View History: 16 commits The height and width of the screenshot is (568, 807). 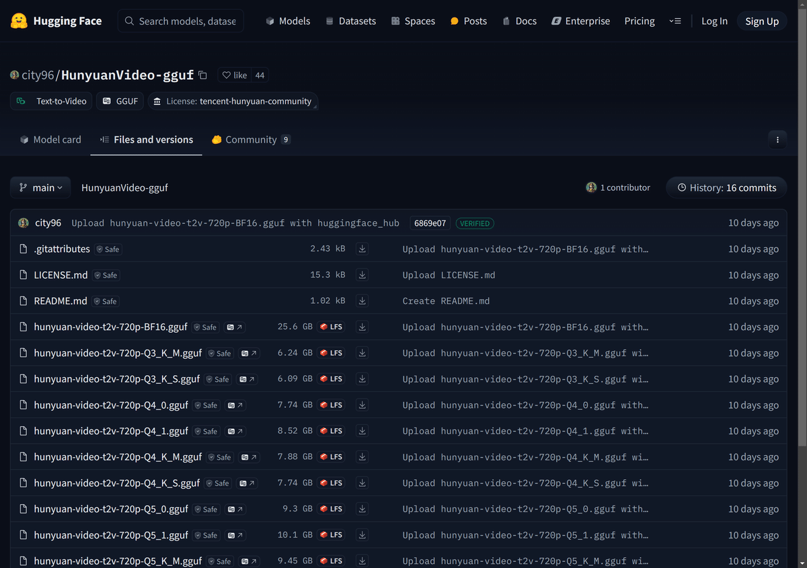pos(726,188)
